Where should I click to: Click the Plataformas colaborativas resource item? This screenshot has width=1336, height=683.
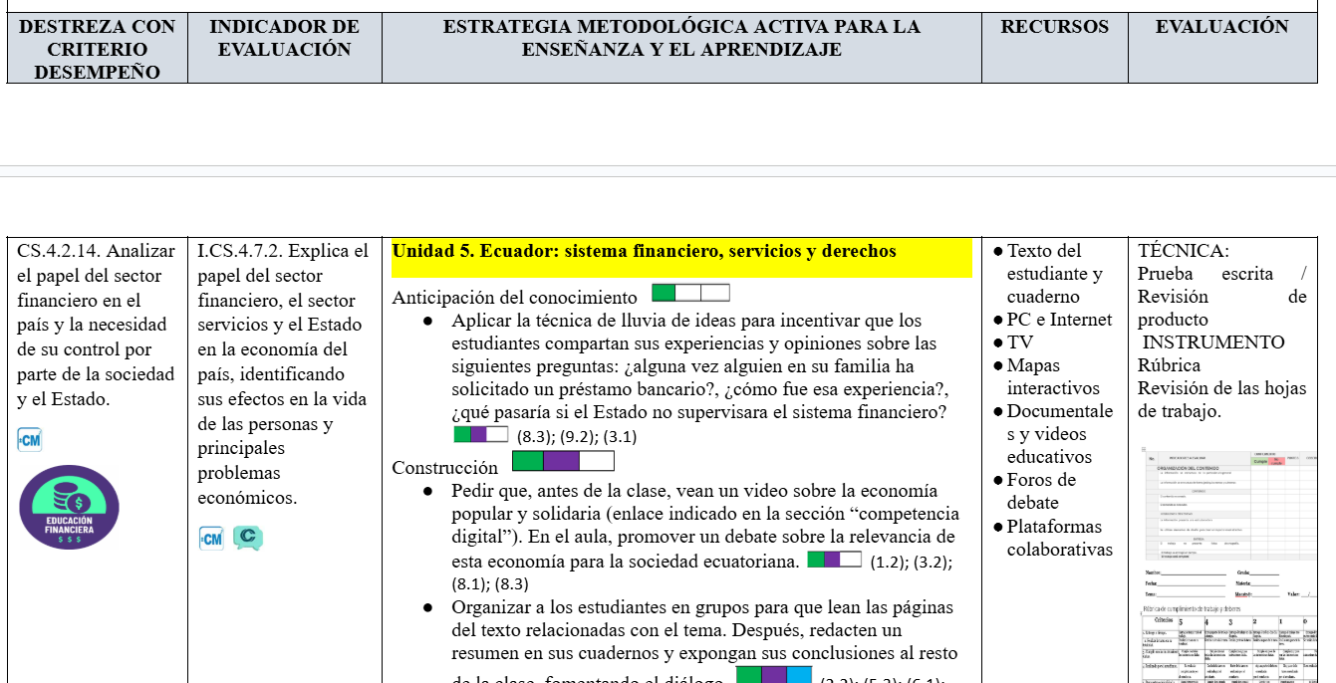pyautogui.click(x=1053, y=538)
